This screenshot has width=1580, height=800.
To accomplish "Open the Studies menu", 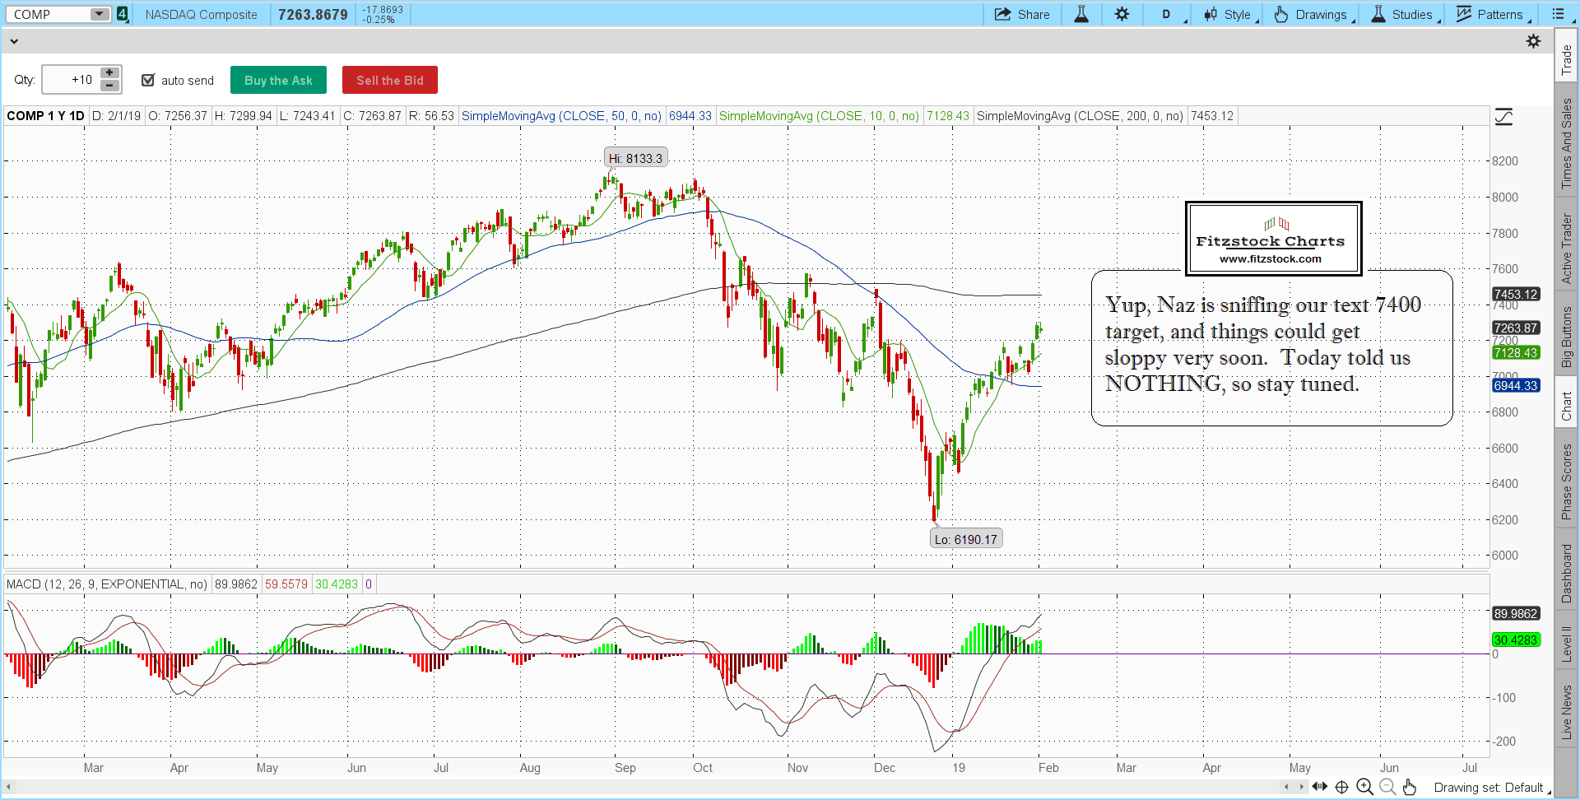I will coord(1404,14).
